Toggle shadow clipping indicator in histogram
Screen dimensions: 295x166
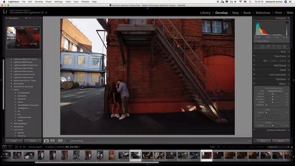click(256, 23)
